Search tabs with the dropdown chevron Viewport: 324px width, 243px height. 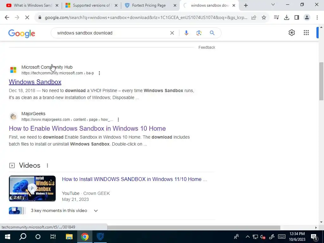273,4
